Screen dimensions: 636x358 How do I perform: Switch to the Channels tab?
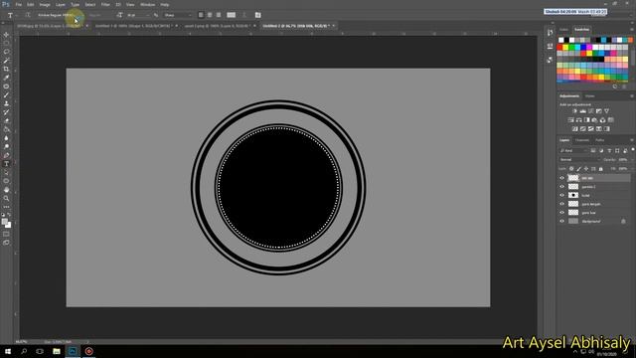(x=582, y=140)
